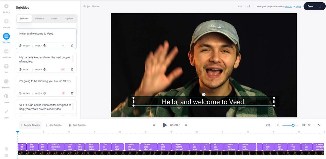Redo the last action
Image resolution: width=326 pixels, height=159 pixels.
(248, 6)
